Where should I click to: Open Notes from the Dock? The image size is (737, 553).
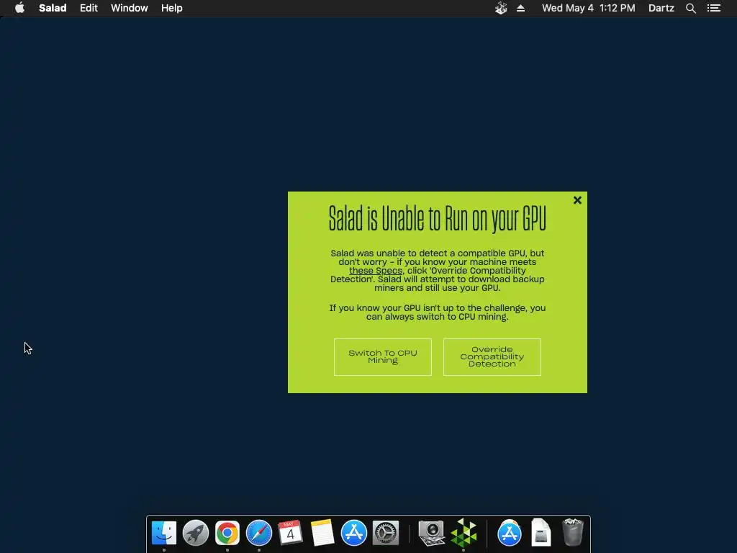pyautogui.click(x=322, y=533)
